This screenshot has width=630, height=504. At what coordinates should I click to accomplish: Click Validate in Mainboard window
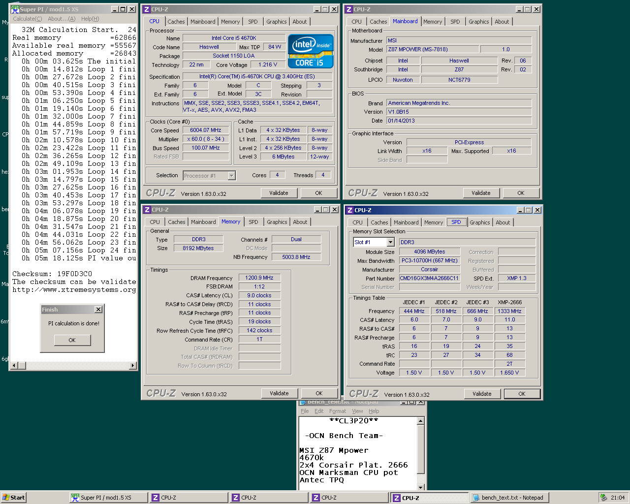coord(481,193)
